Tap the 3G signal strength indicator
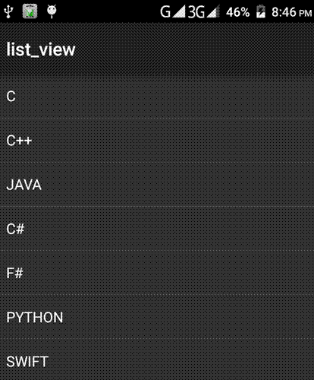Viewport: 314px width, 380px height. pos(203,11)
